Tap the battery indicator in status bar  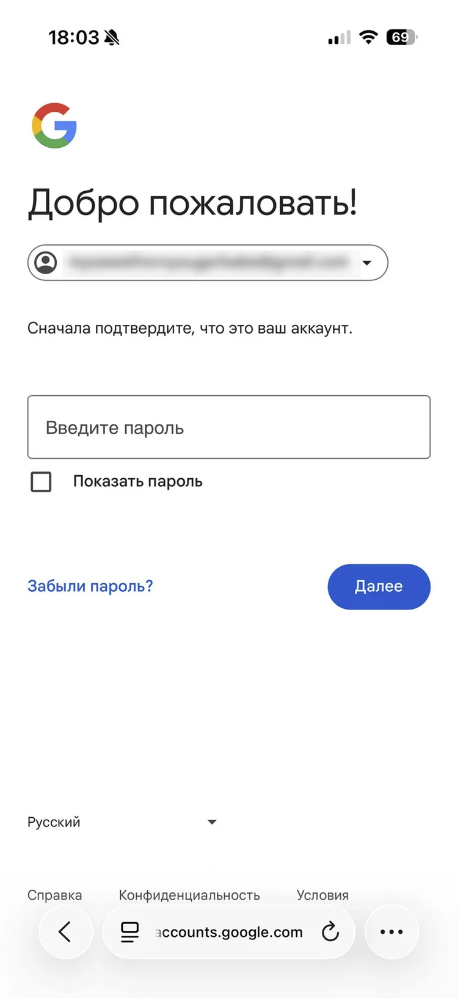(401, 37)
